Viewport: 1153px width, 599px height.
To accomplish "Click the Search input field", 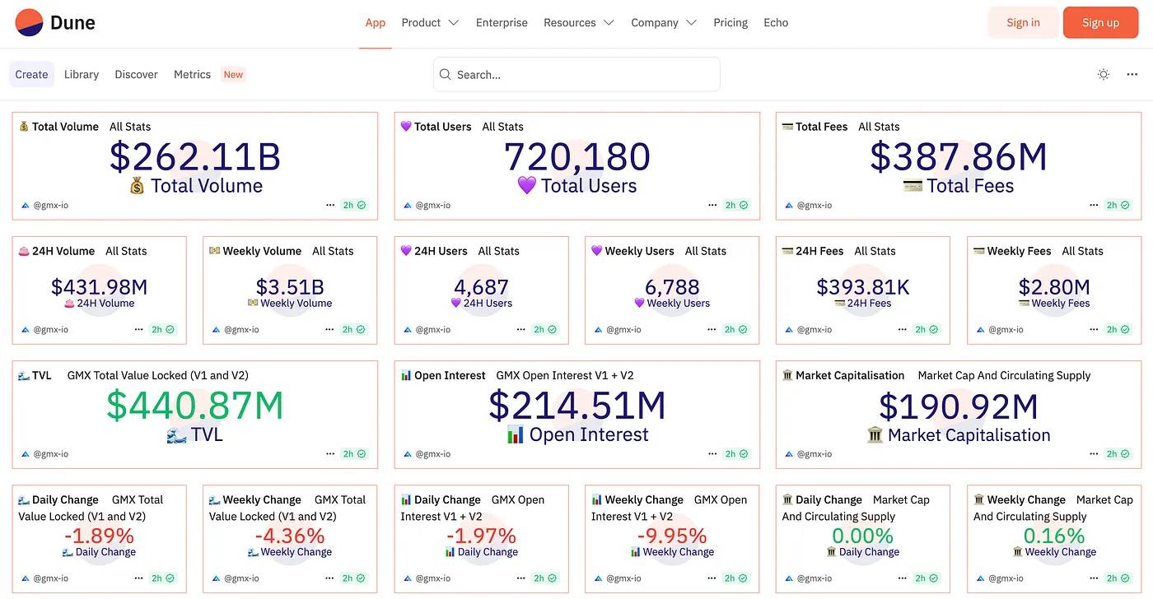I will coord(576,74).
